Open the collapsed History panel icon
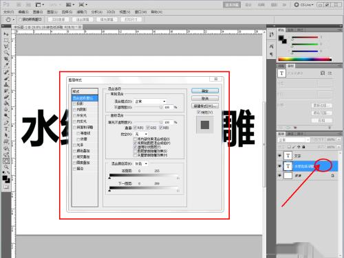 pos(272,34)
